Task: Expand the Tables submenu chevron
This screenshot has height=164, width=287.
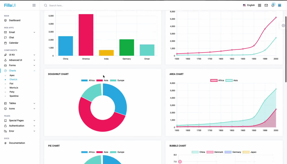Action: click(x=34, y=103)
